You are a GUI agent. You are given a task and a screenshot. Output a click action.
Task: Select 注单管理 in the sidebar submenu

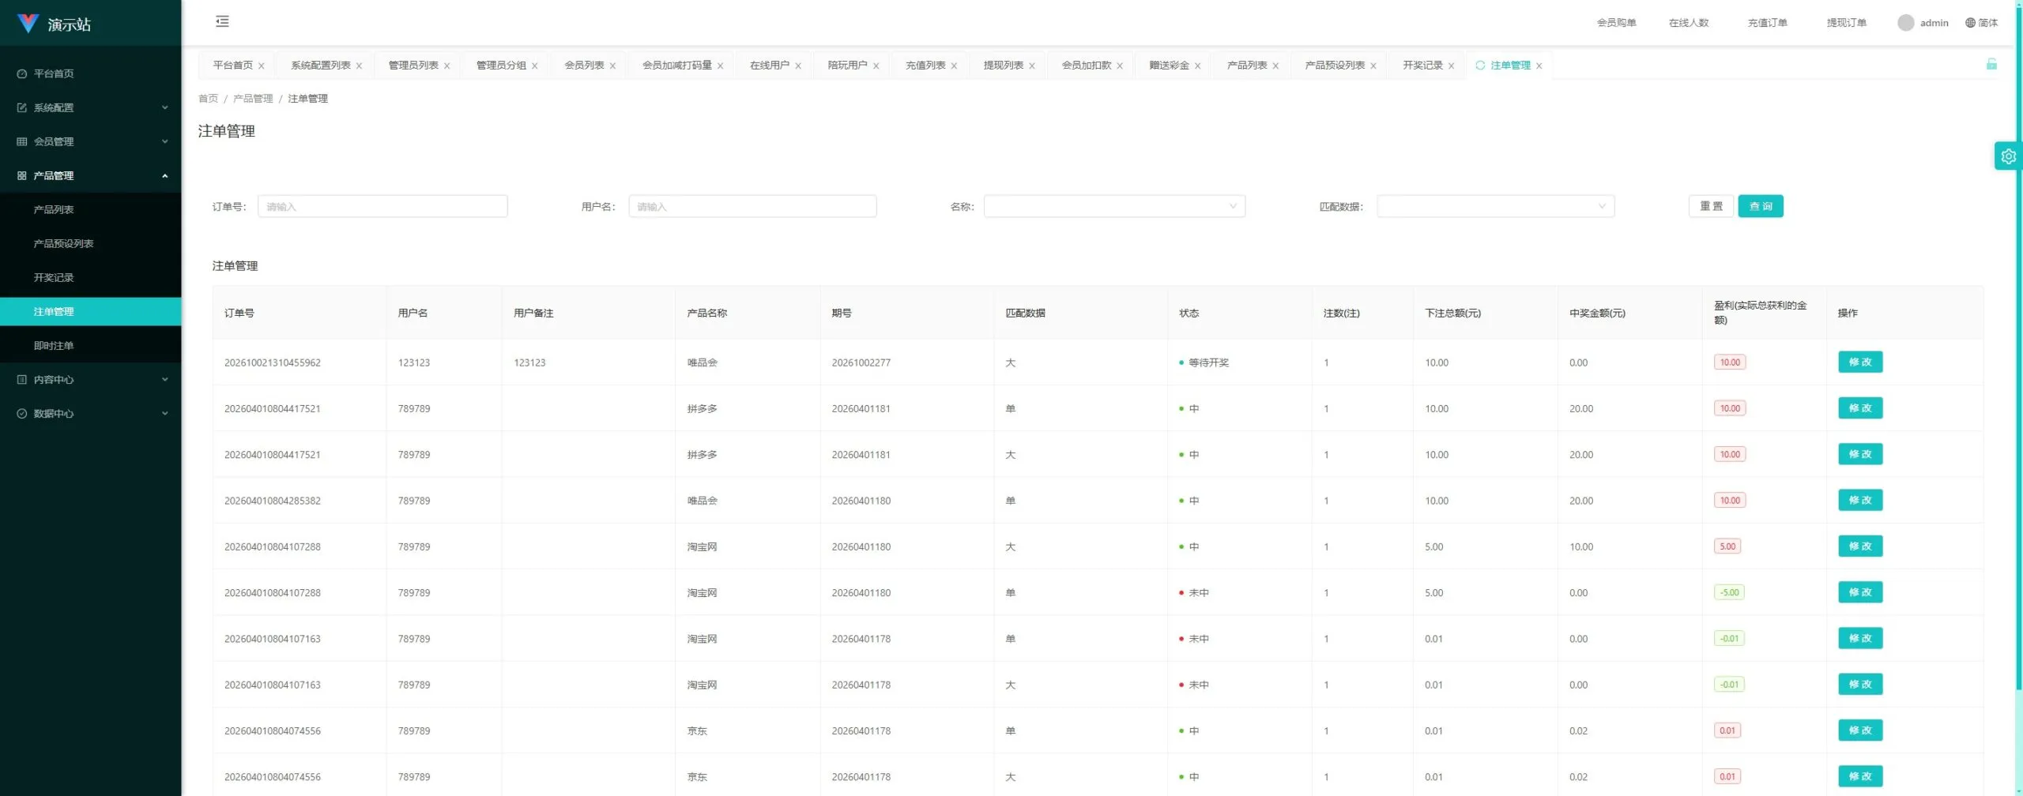90,311
